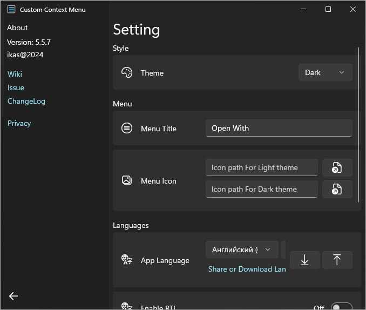366x310 pixels.
Task: Click the upload language arrow button
Action: [337, 260]
